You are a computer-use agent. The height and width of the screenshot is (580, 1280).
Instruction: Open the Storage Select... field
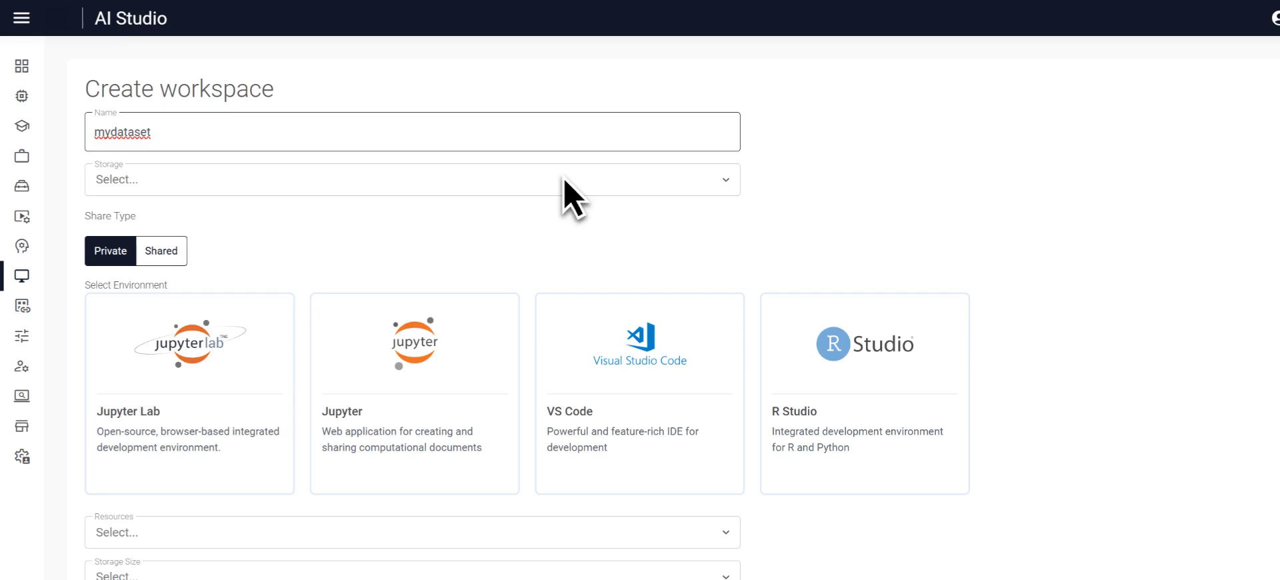pos(412,179)
